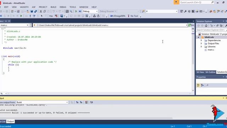Open the Debug configuration dropdown
This screenshot has width=227, height=128.
(x=90, y=11)
